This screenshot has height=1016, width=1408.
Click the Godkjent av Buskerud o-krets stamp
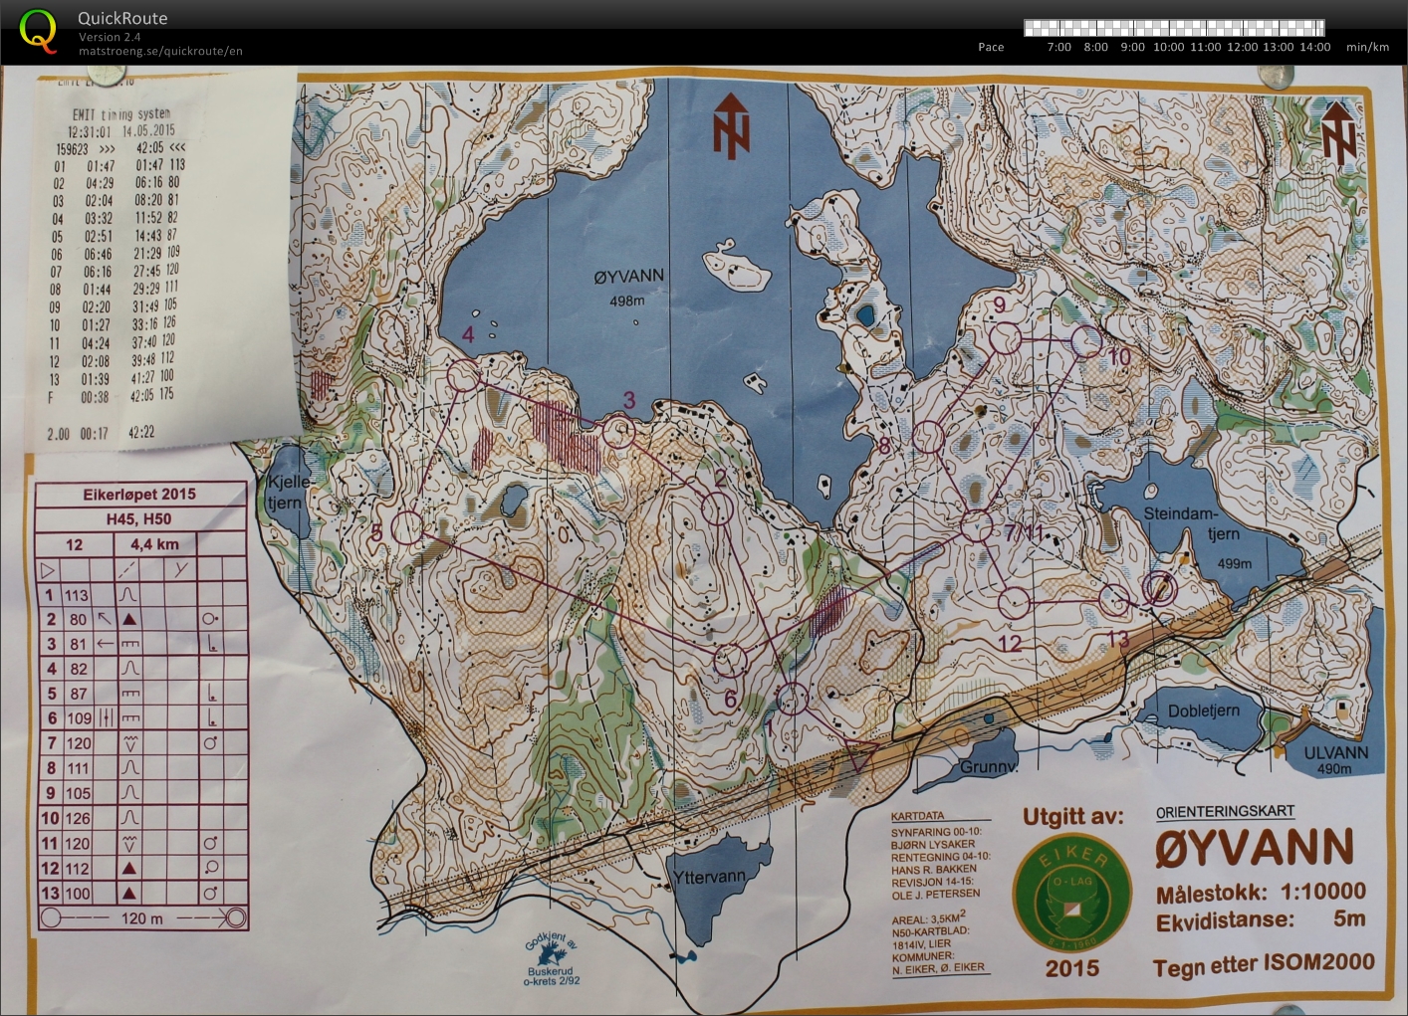(x=551, y=959)
